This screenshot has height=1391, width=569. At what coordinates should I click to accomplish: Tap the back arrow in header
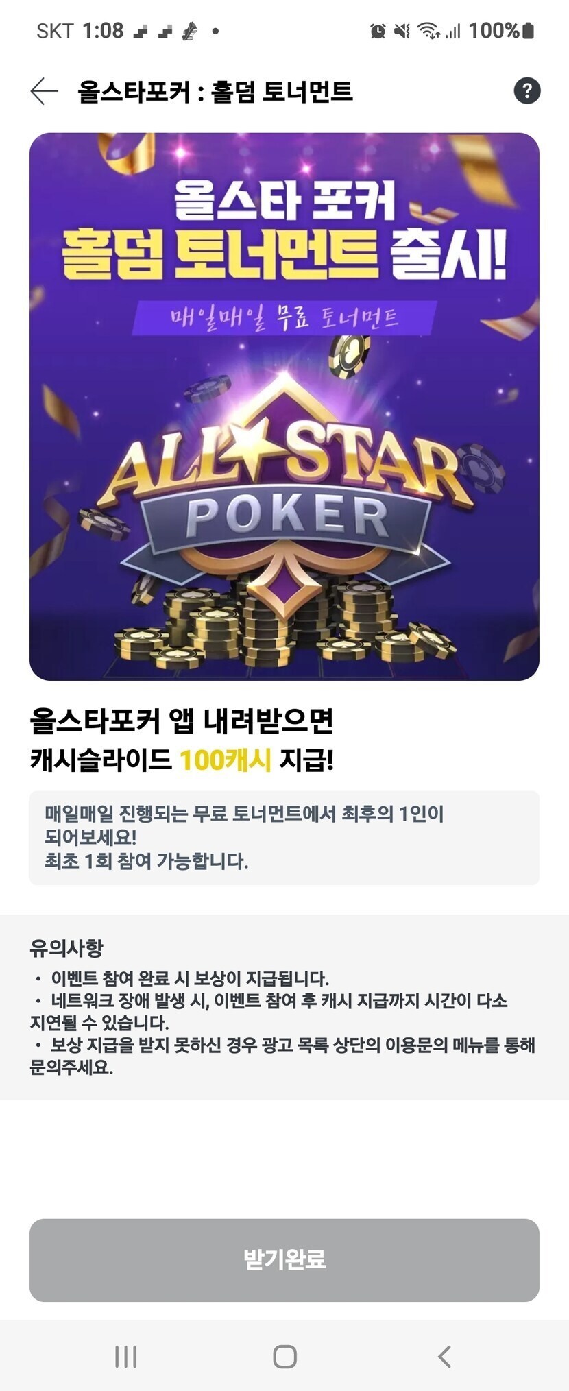(x=44, y=91)
